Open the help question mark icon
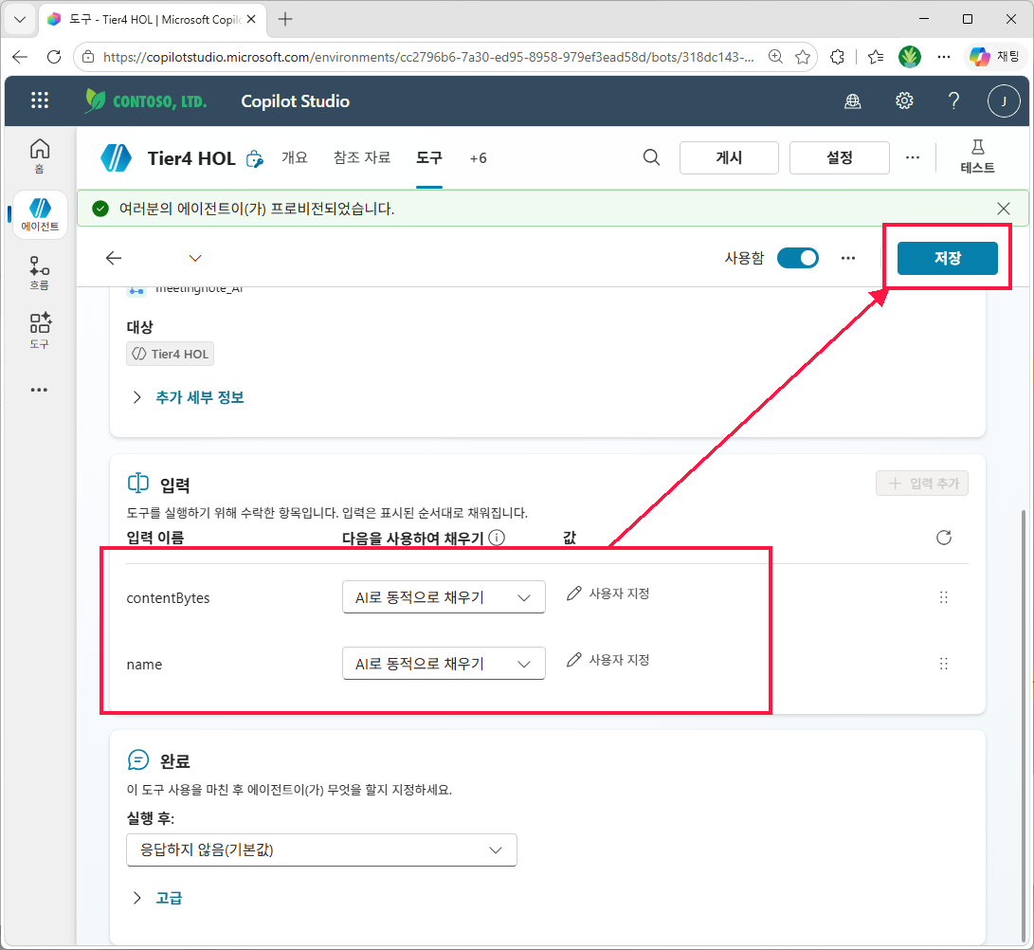This screenshot has width=1034, height=950. point(953,100)
